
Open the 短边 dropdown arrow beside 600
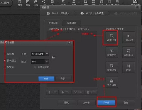[47, 62]
